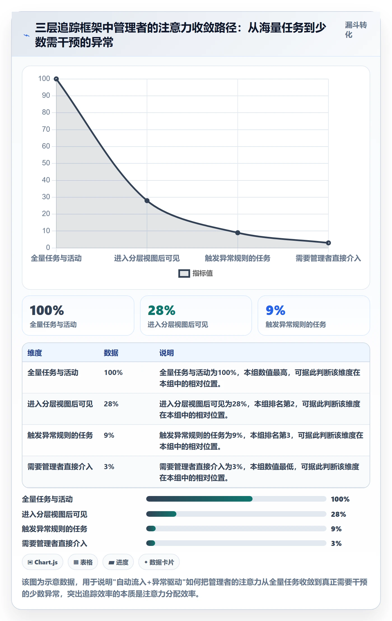Click the 100% 全量任务与活动 data card
This screenshot has height=621, width=392.
78,316
